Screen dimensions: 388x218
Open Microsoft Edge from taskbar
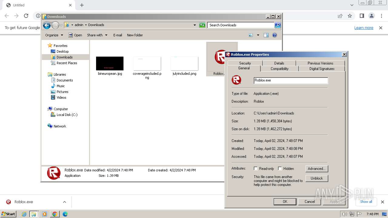pos(65,214)
